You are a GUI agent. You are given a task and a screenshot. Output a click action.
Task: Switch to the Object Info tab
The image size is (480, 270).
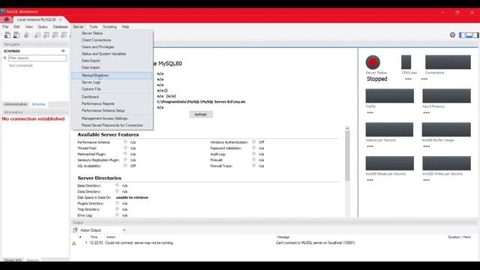tap(13, 260)
